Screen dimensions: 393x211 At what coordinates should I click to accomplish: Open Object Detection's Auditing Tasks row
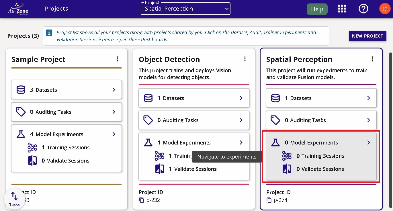[x=194, y=120]
